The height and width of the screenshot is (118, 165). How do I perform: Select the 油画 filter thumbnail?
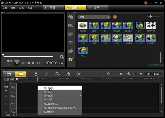click(x=83, y=38)
